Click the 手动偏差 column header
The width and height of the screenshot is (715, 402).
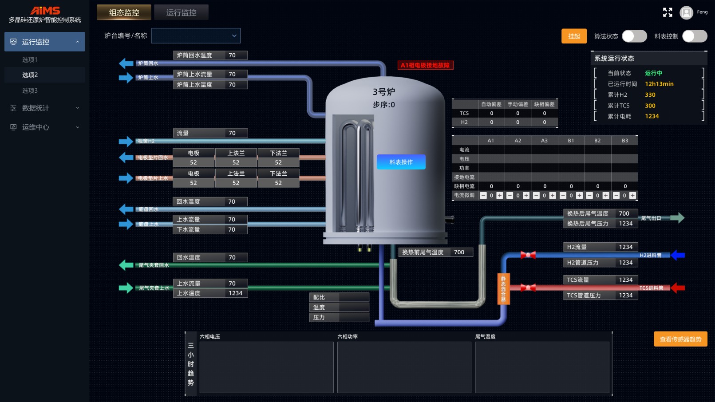point(518,104)
